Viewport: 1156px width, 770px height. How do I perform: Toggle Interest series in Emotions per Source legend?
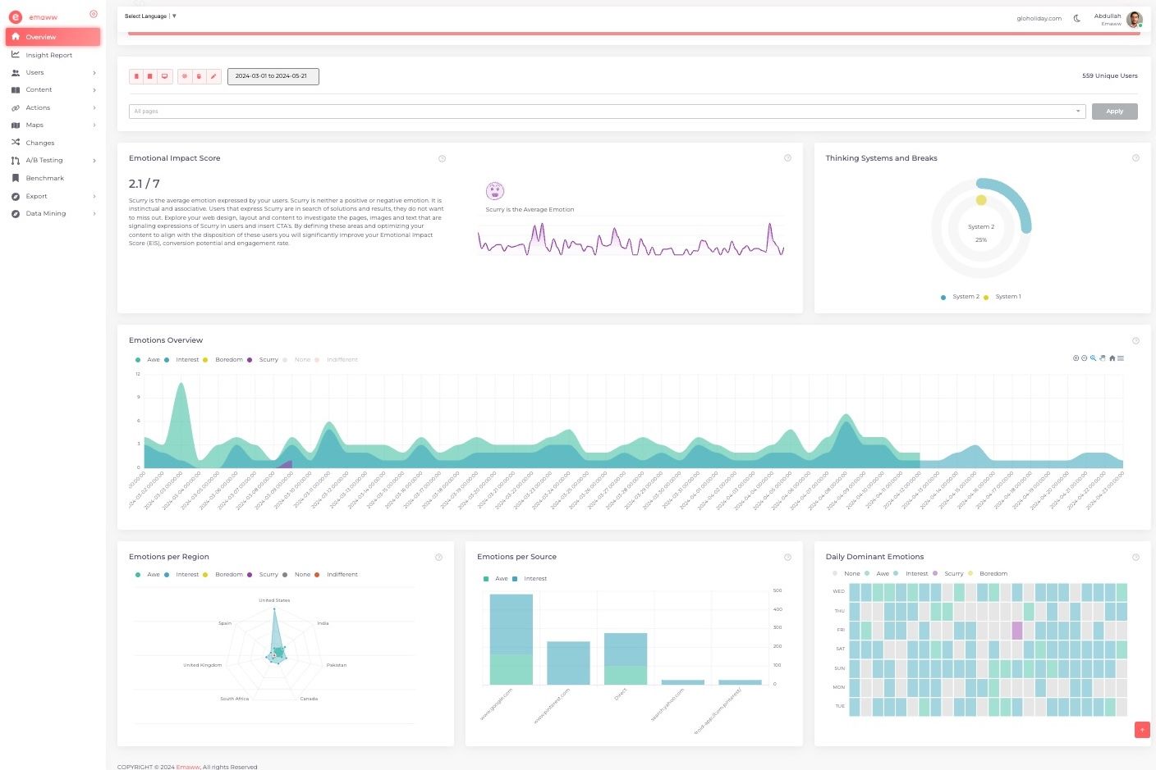pos(530,579)
